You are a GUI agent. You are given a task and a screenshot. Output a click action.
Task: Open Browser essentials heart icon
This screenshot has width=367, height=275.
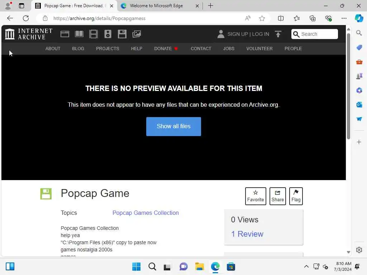[328, 18]
